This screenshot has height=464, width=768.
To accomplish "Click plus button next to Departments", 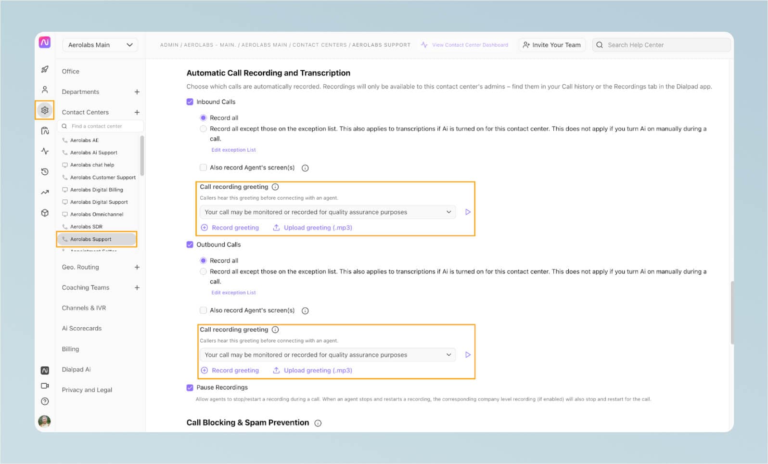I will point(137,92).
